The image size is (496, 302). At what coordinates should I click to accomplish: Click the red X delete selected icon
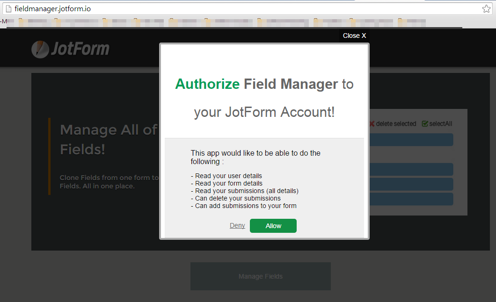[372, 124]
